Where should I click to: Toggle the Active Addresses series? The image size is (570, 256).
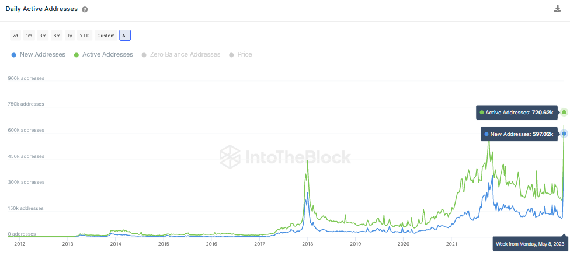[x=107, y=54]
